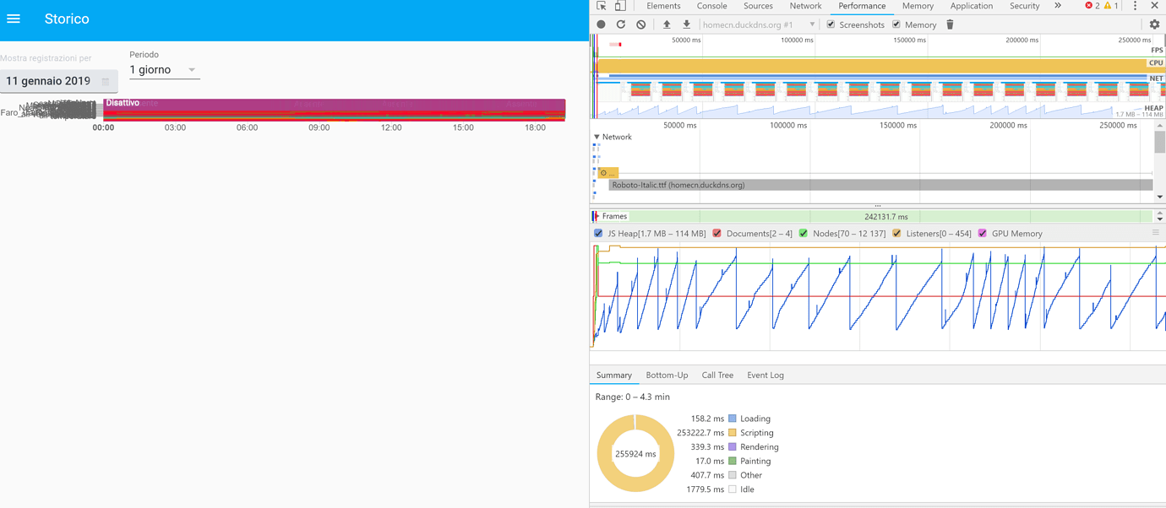This screenshot has height=508, width=1166.
Task: Open the Storico hamburger menu
Action: (x=13, y=19)
